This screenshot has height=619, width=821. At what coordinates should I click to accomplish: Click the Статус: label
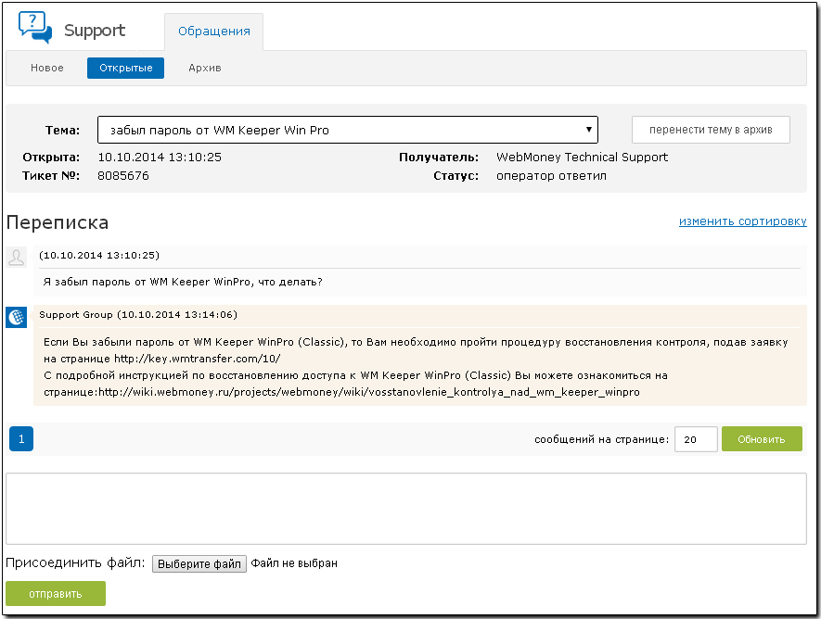coord(456,176)
